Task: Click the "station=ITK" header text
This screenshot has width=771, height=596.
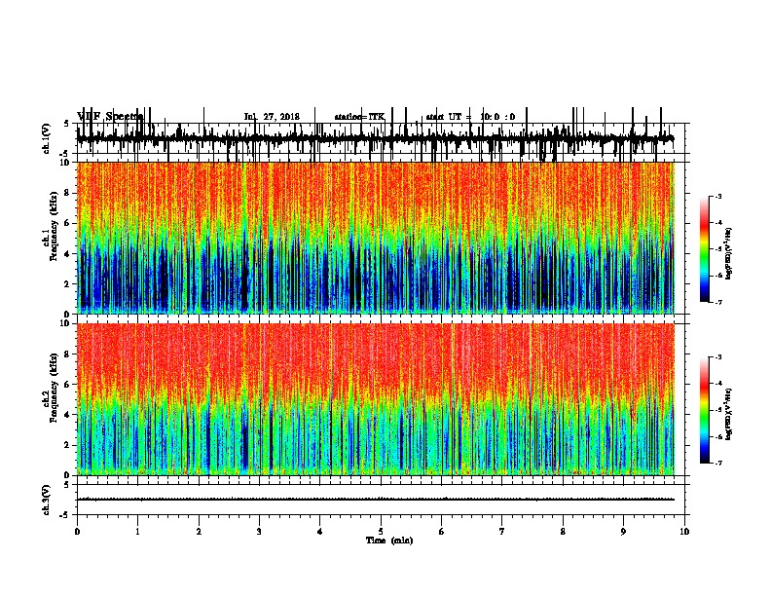Action: (x=359, y=117)
